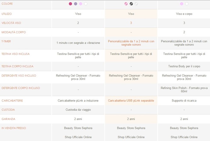Screen dimensions: 210x141
Task: Select the dark pink color swatch, first column
Action: 70,4
